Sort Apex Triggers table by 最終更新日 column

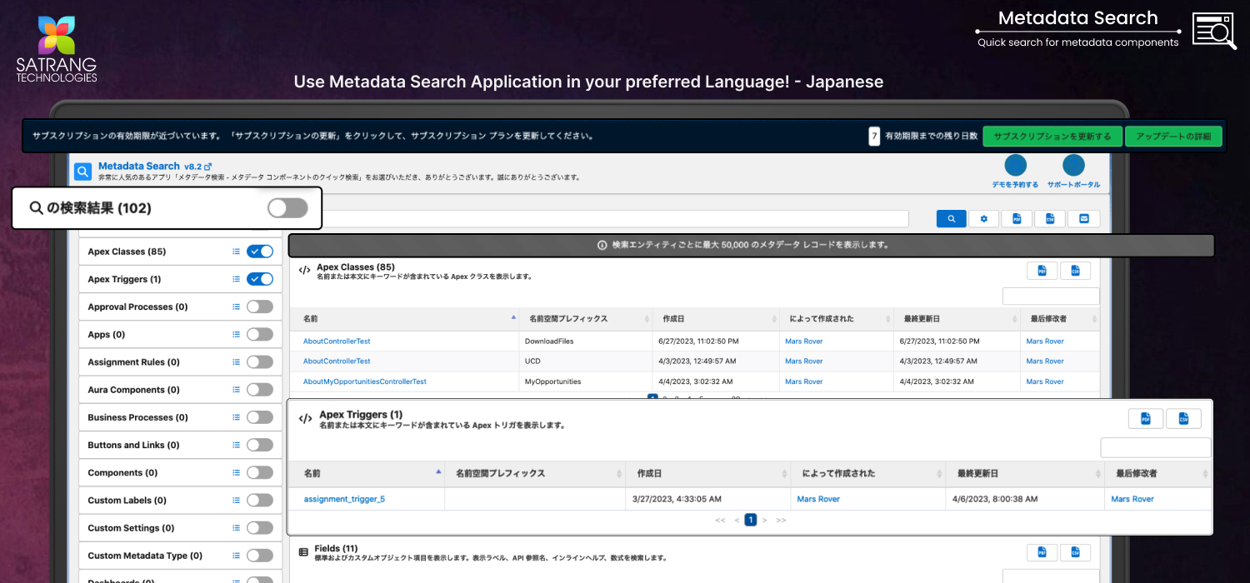coord(1025,473)
